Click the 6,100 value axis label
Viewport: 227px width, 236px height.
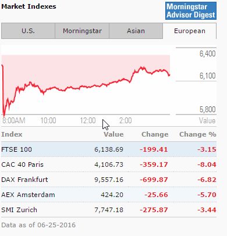[x=207, y=76]
